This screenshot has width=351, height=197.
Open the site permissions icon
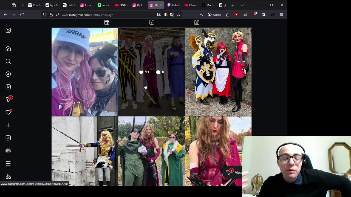tap(57, 15)
